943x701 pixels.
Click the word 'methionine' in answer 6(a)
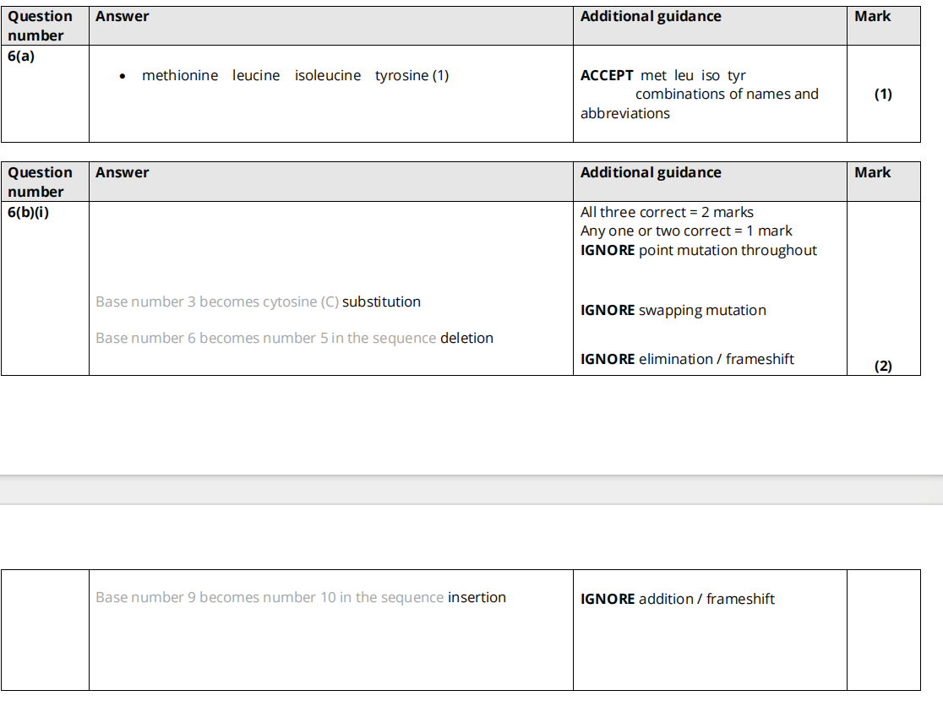point(180,76)
